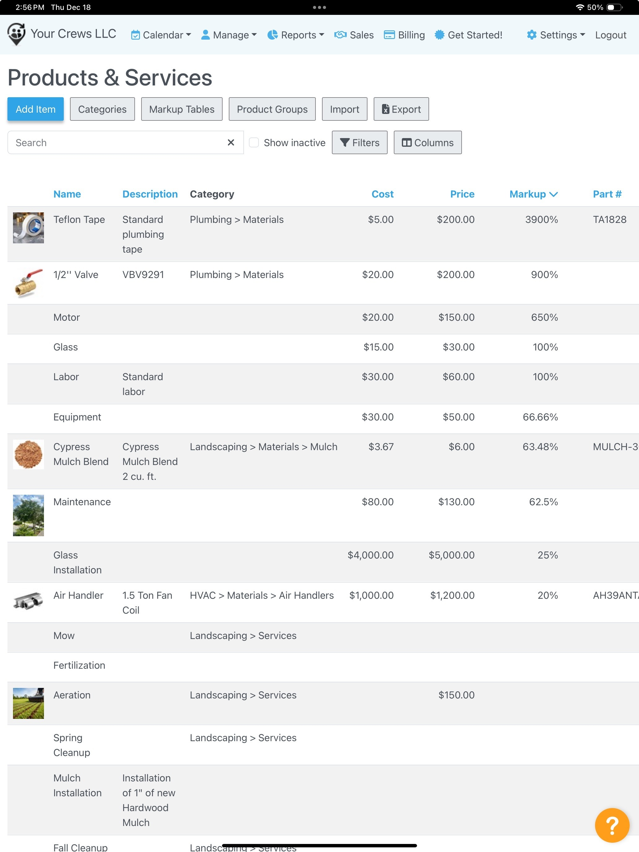Open the Get Started! page

coord(468,35)
